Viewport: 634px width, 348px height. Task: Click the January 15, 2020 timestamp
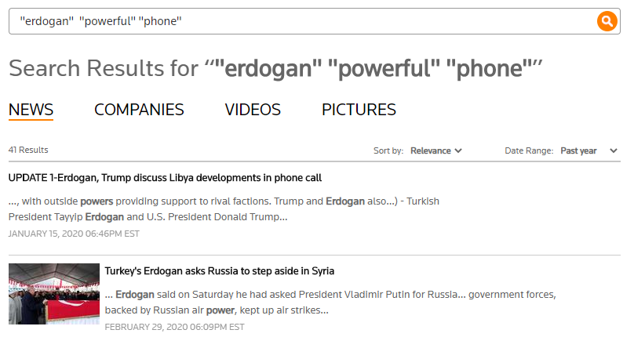pos(74,234)
